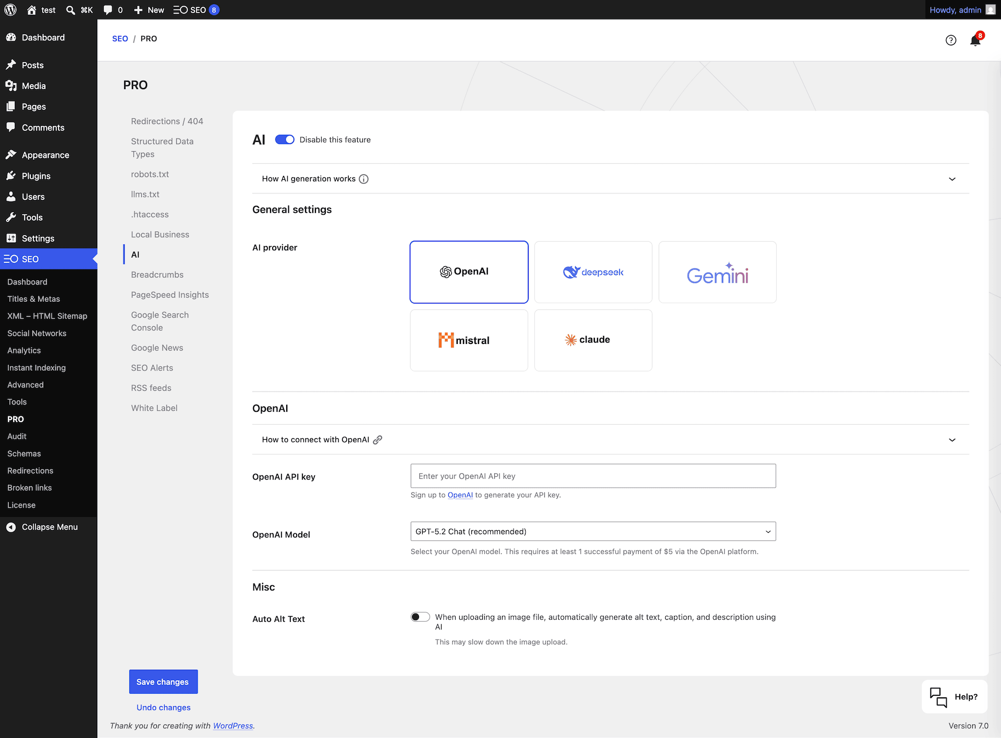Open Local Business tab
This screenshot has height=738, width=1001.
pos(160,235)
